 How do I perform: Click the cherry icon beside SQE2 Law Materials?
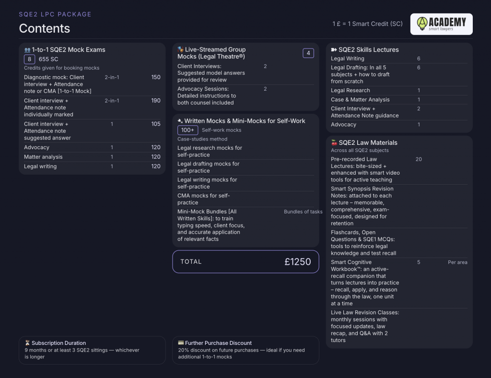[334, 142]
